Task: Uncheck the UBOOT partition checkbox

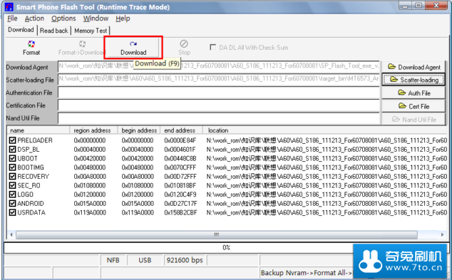Action: pyautogui.click(x=12, y=158)
